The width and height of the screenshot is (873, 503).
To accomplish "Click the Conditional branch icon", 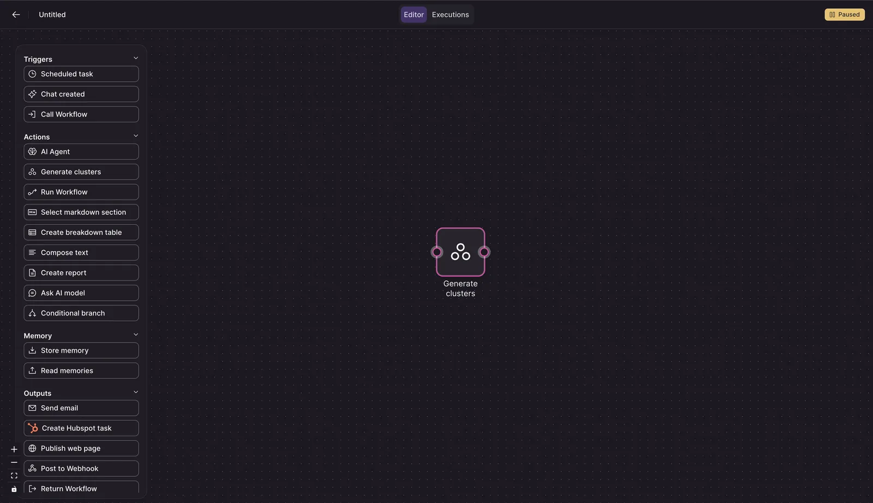I will (32, 313).
